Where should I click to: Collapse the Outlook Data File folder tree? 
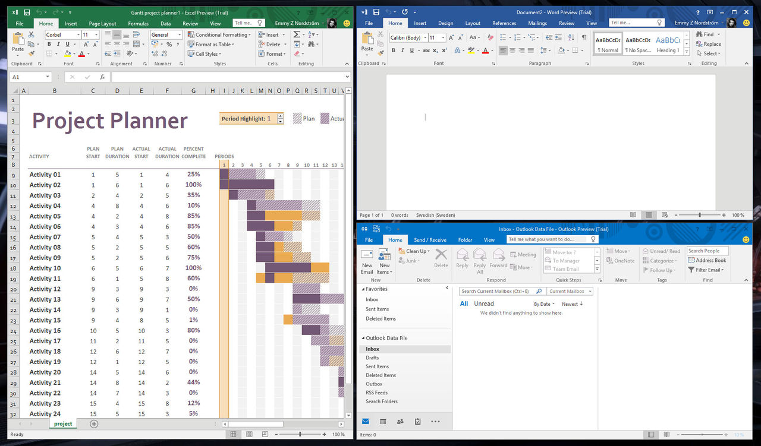(x=363, y=338)
